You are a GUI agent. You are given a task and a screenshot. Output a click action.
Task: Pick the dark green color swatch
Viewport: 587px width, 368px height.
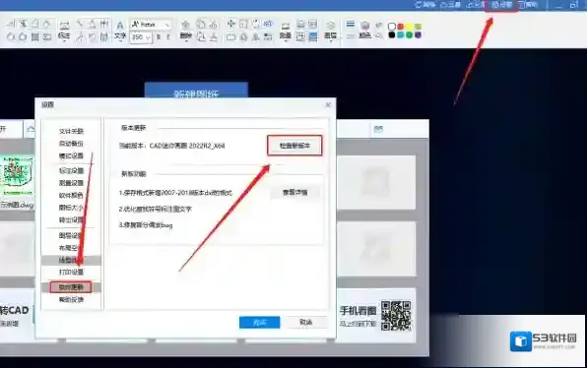click(x=409, y=34)
